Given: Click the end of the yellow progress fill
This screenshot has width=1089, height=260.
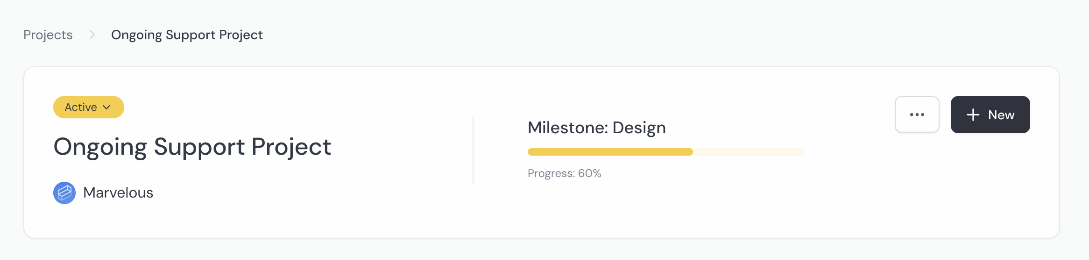Looking at the screenshot, I should coord(690,152).
